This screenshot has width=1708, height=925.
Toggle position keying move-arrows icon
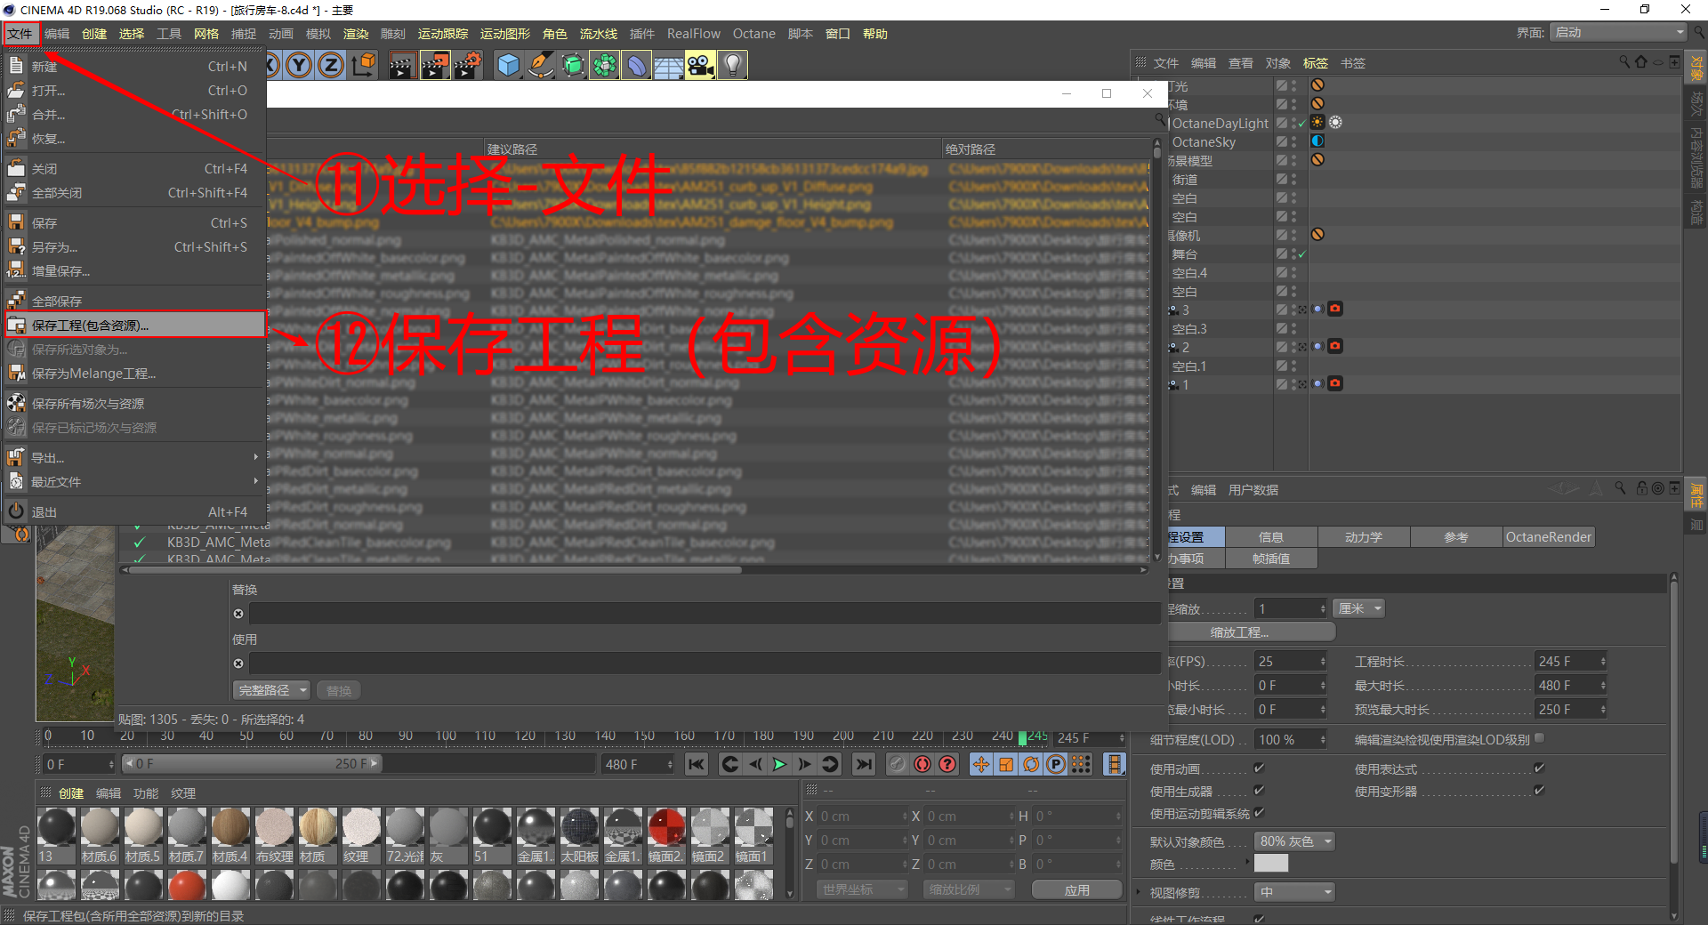pos(981,764)
